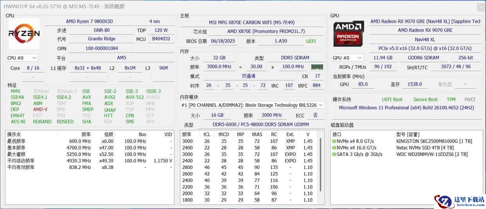Close the HWiNFO system summary window
The height and width of the screenshot is (209, 486).
click(x=481, y=7)
